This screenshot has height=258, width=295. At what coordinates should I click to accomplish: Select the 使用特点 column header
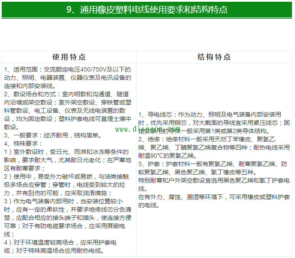point(69,57)
